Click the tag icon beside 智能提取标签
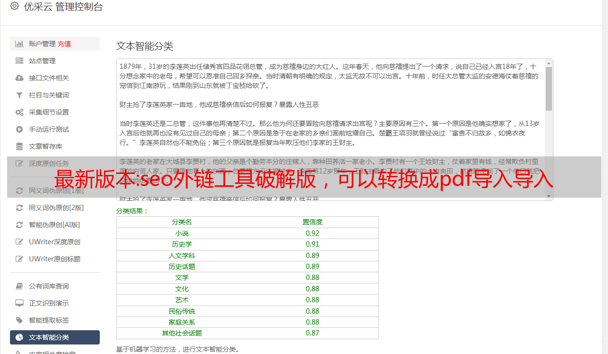The width and height of the screenshot is (608, 354). tap(19, 320)
